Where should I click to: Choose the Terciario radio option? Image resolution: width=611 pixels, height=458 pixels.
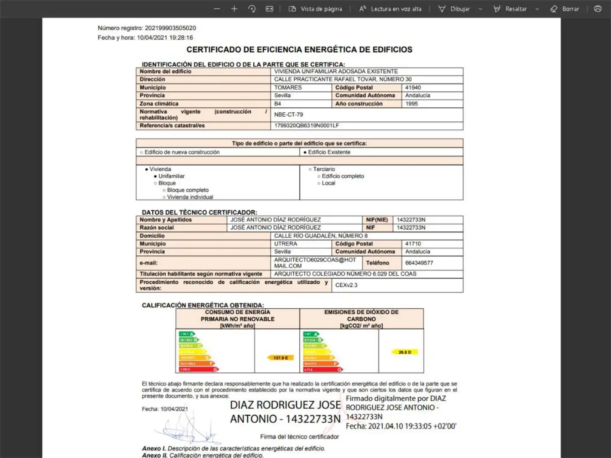[x=322, y=169]
